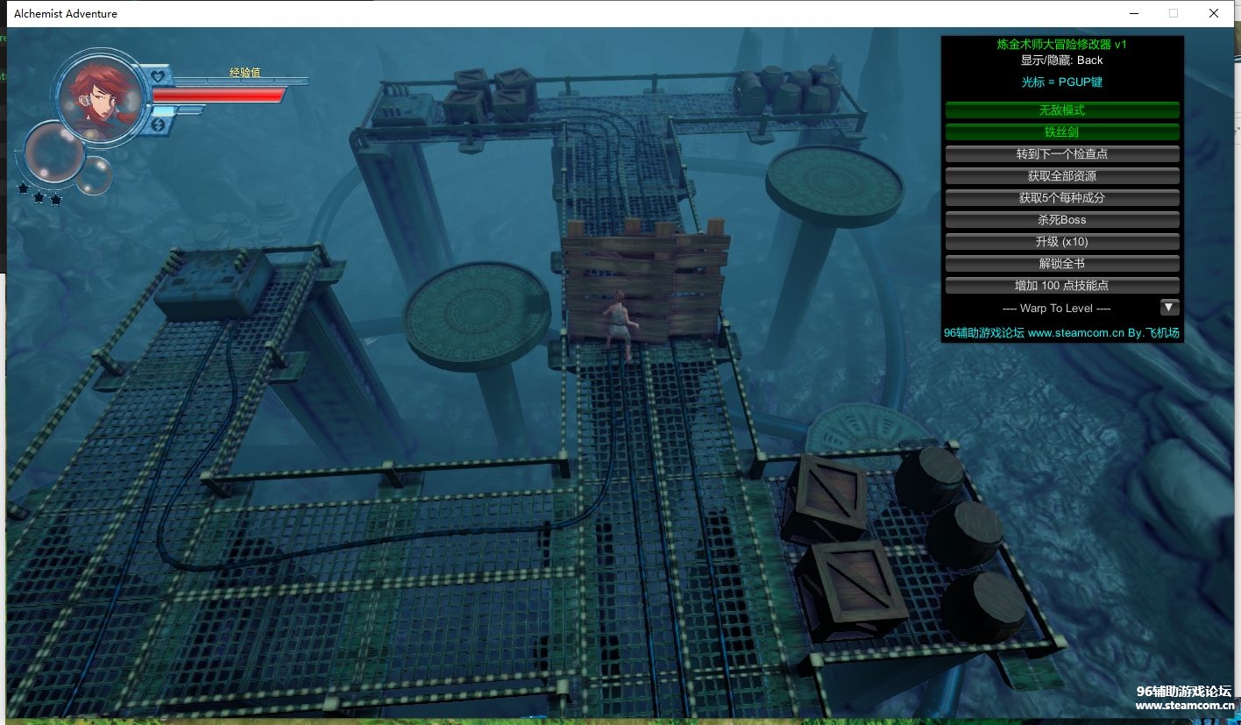This screenshot has width=1241, height=725.
Task: Click the player character at the barricade
Action: [620, 322]
